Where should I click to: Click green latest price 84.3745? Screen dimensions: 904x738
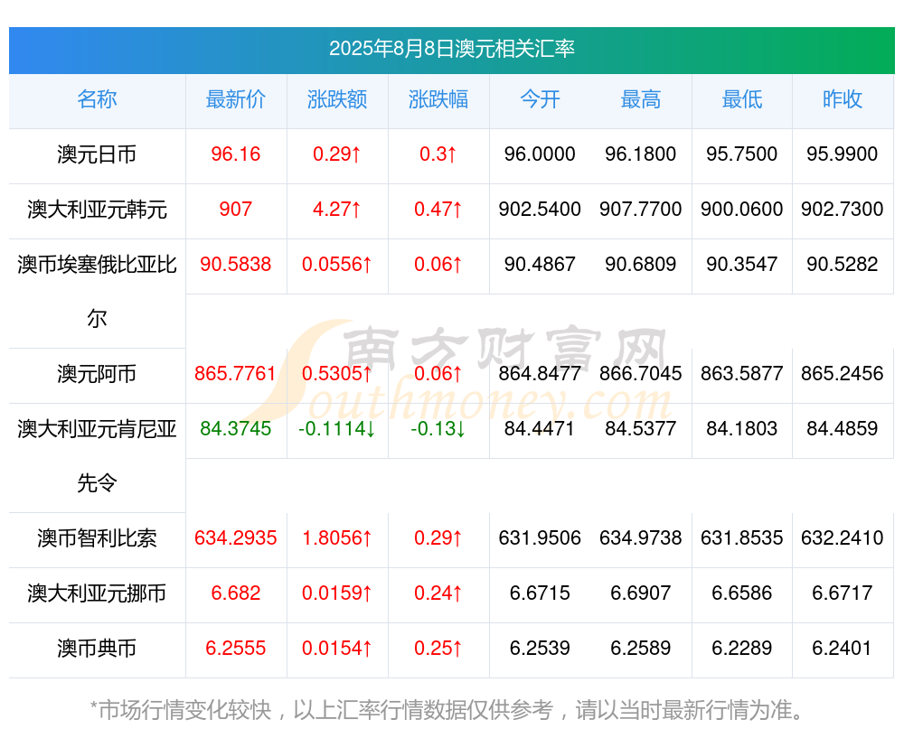pos(235,428)
